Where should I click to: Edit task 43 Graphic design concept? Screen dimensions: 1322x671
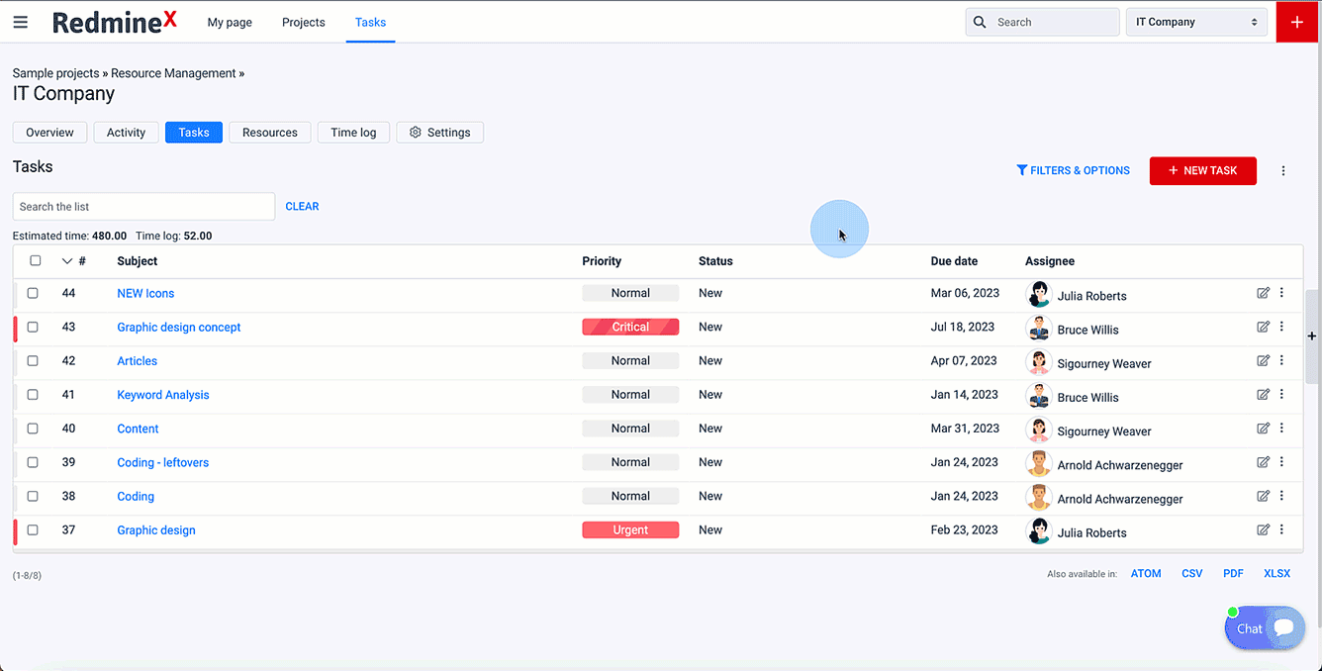pyautogui.click(x=1263, y=327)
